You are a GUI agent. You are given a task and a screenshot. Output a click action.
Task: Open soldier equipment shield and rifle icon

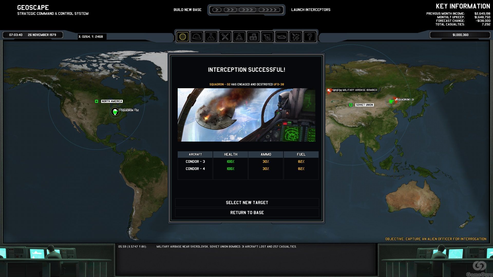tap(267, 37)
